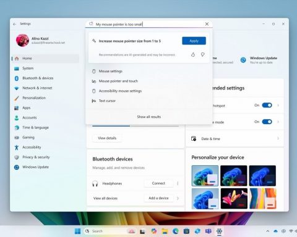
Task: Toggle the hotspot switch off
Action: pos(267,106)
